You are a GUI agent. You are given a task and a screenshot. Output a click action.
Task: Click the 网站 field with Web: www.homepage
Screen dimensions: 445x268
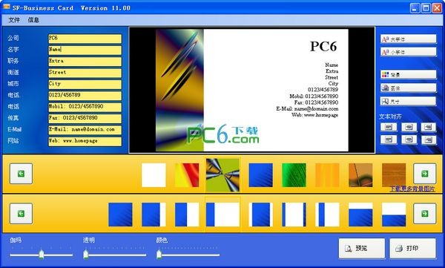85,141
